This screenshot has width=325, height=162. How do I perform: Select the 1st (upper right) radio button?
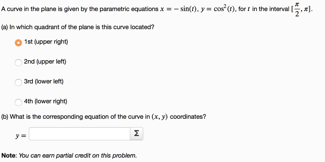(x=18, y=43)
